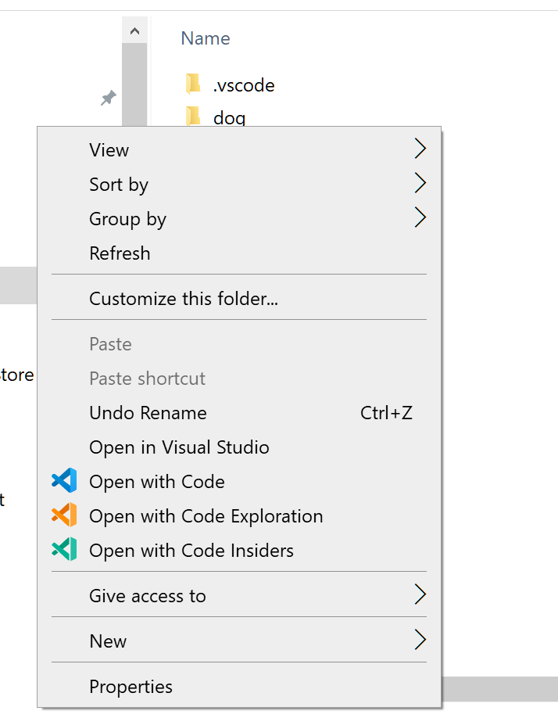Screen dimensions: 558x718
Task: Sort files by clicking the Name header
Action: (205, 38)
